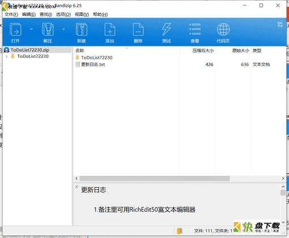Select ToDoList72230 folder in tree pane
The height and width of the screenshot is (238, 289).
33,56
